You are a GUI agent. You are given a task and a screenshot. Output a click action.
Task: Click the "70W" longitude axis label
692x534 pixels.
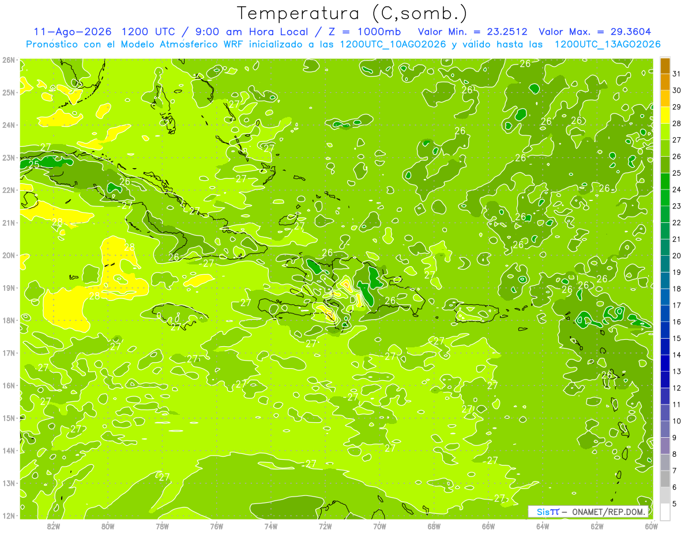pos(379,526)
